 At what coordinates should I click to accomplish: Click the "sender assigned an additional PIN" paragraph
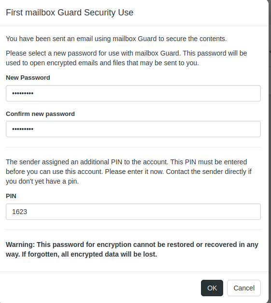click(128, 172)
